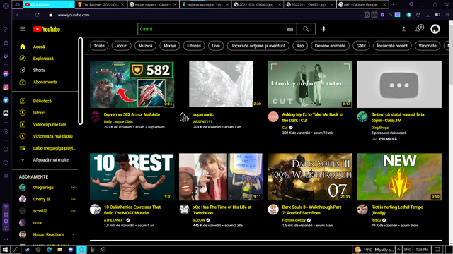Image resolution: width=453 pixels, height=254 pixels.
Task: Open Instagram in Opera sidebar
Action: click(6, 87)
